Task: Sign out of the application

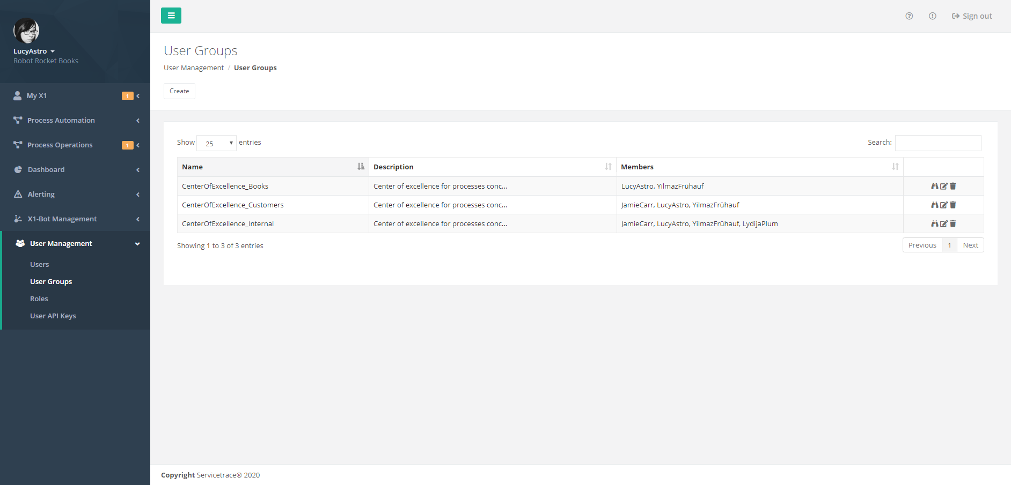Action: click(972, 16)
